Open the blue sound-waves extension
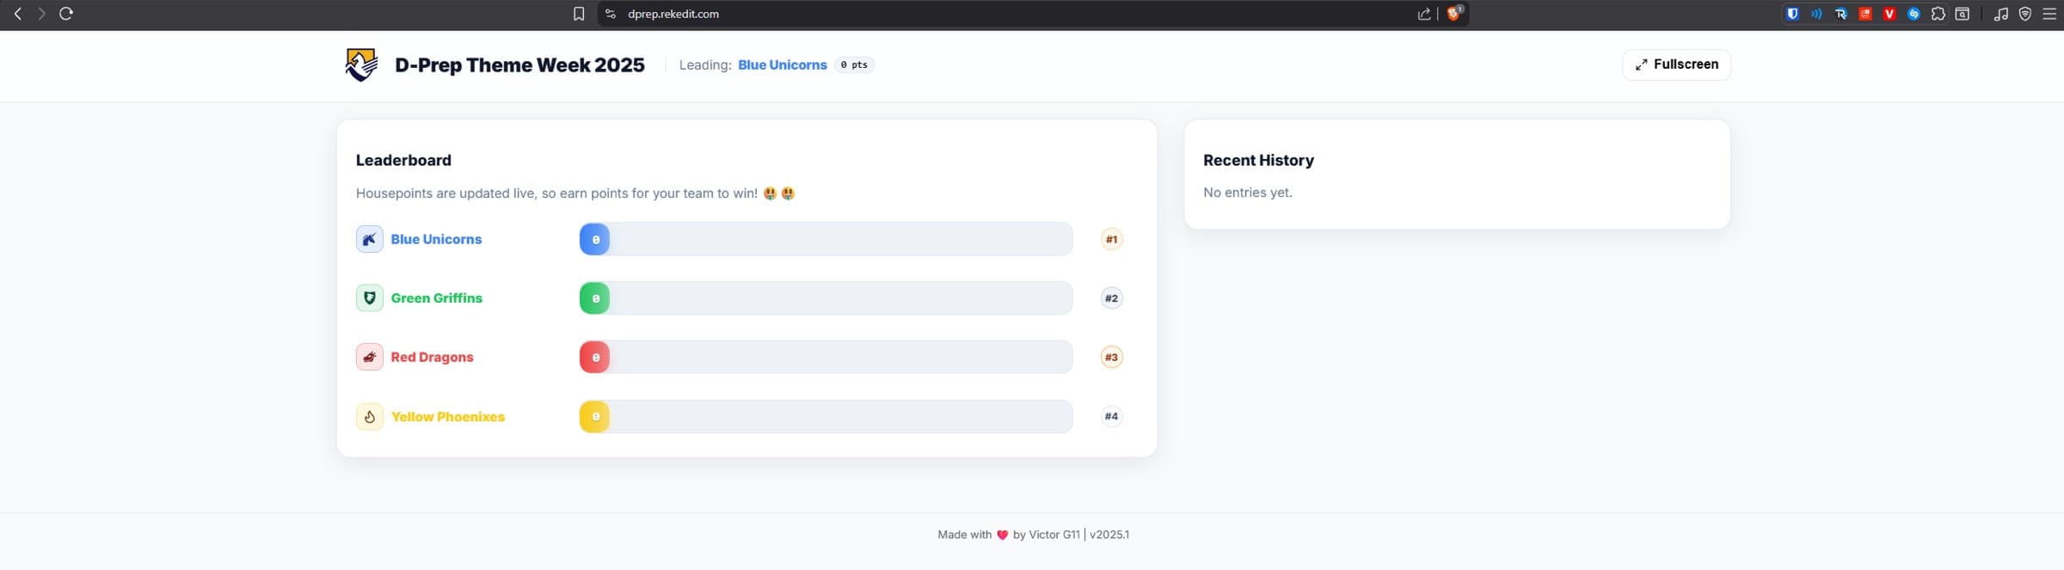 click(x=1816, y=14)
